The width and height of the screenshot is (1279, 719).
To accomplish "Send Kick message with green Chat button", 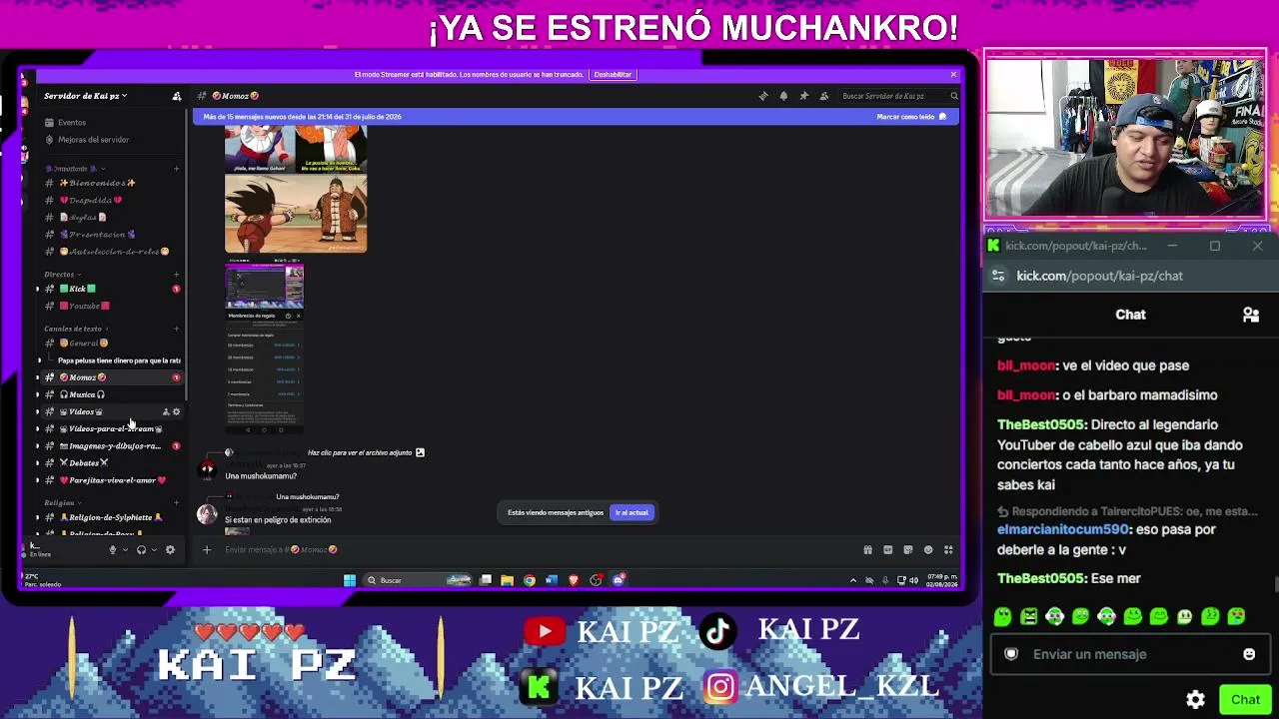I will click(x=1245, y=699).
